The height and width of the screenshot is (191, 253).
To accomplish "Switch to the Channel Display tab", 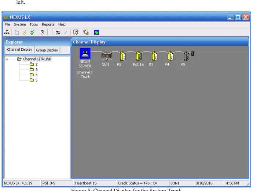I will point(20,50).
